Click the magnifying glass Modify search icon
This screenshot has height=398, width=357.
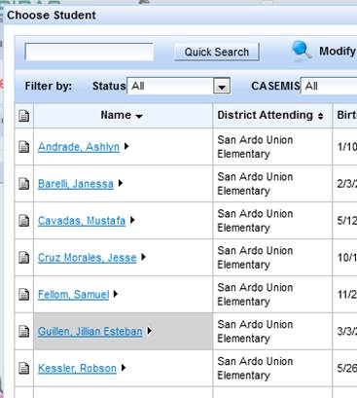click(302, 51)
